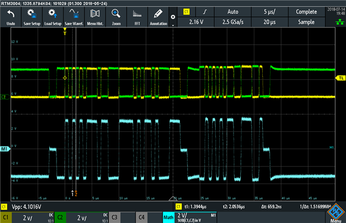
Task: Open the R&S Menu button
Action: [336, 213]
